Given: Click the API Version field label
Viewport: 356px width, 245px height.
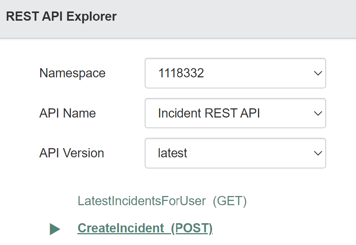Looking at the screenshot, I should coord(72,153).
